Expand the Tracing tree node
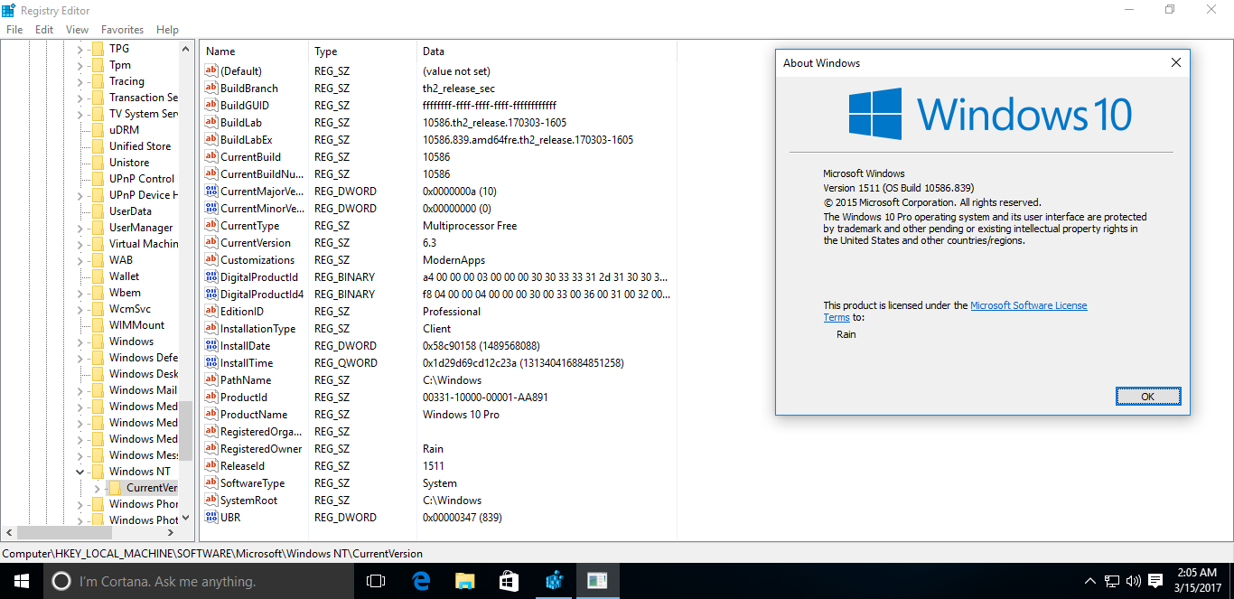The image size is (1234, 599). [x=79, y=81]
